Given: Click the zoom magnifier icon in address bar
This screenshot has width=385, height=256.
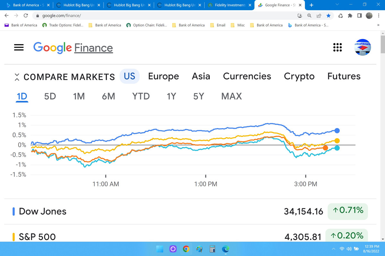Looking at the screenshot, I should pos(310,15).
